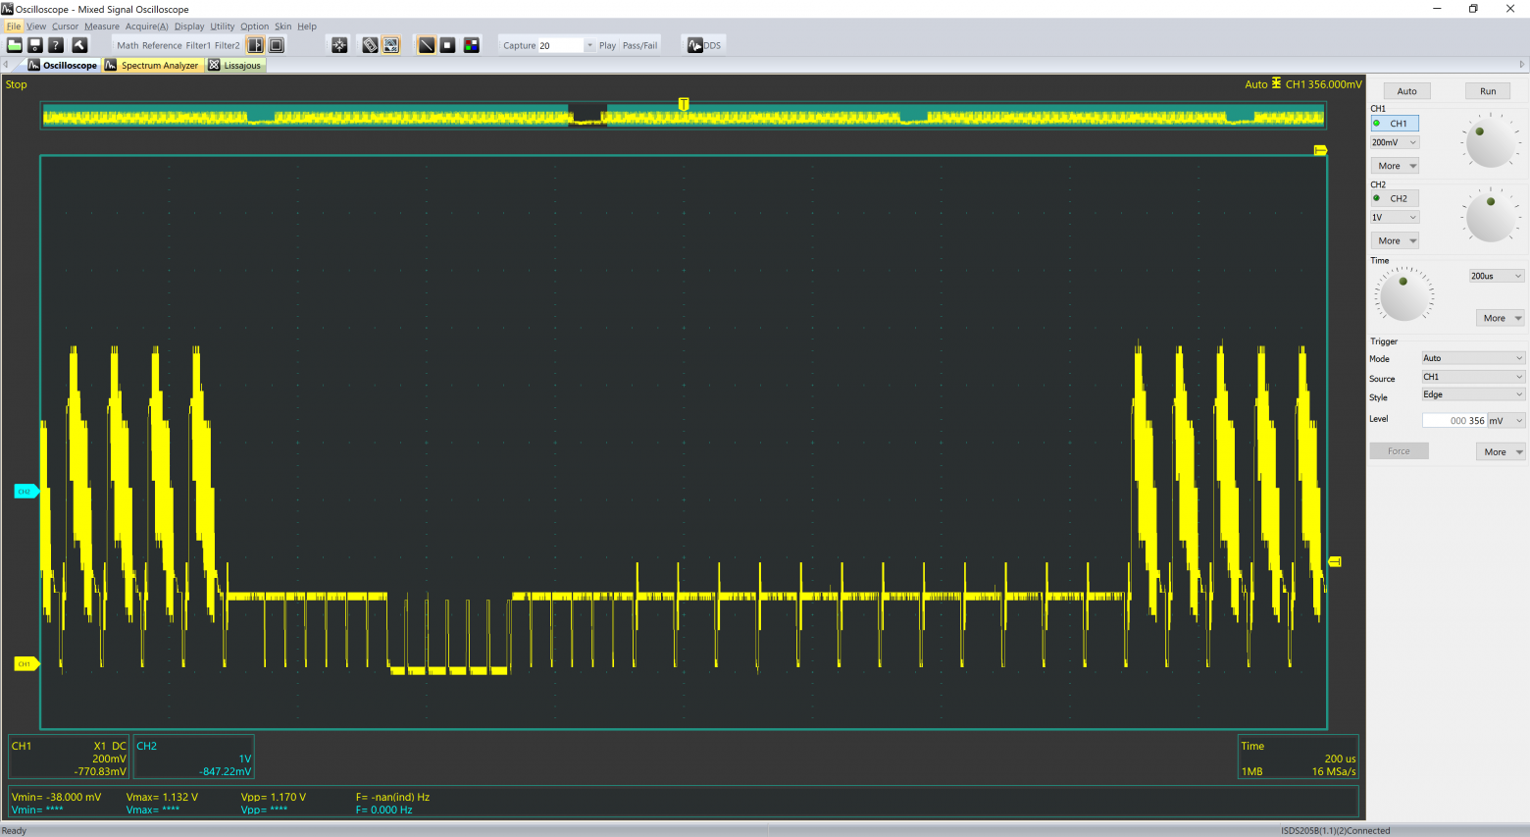Viewport: 1530px width, 837px height.
Task: Open the Measure menu
Action: [102, 26]
